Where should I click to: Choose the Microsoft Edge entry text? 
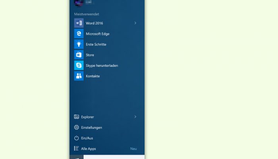click(98, 34)
